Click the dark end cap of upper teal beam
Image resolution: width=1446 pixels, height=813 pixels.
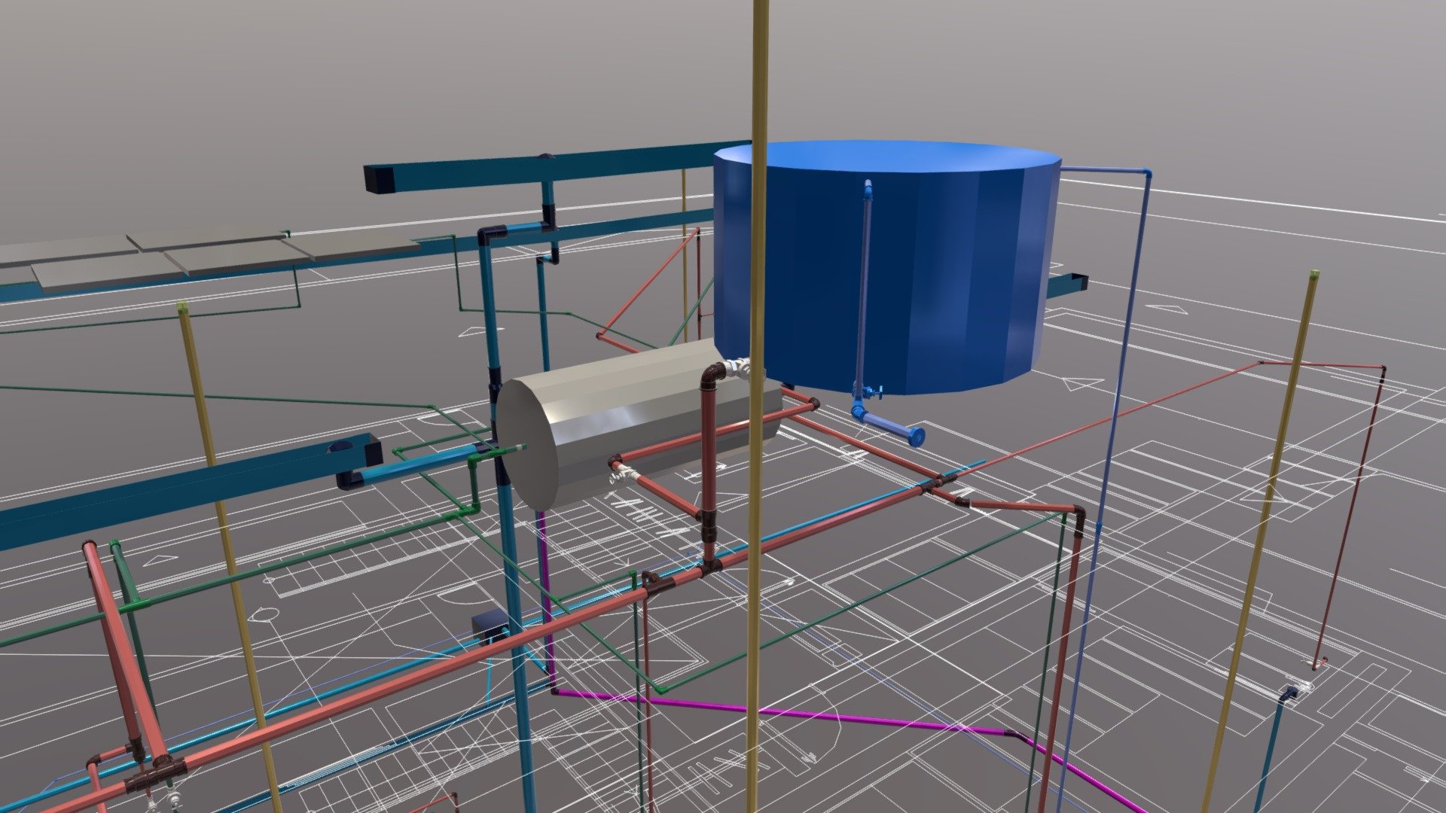coord(375,179)
